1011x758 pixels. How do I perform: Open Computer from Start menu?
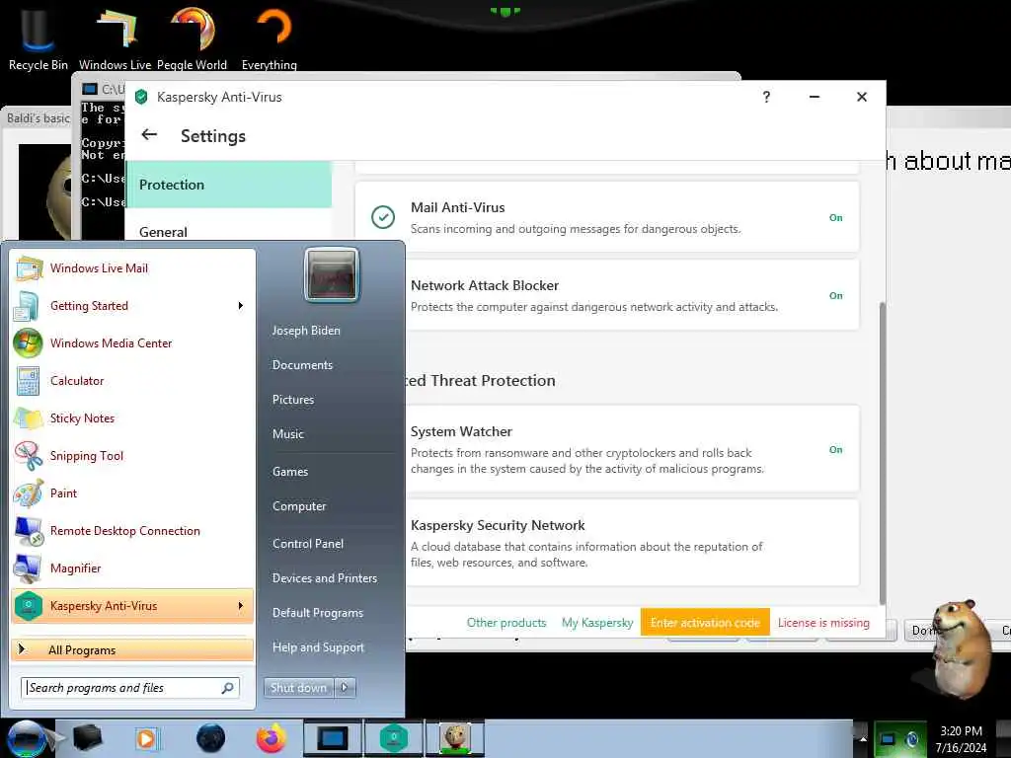(299, 506)
